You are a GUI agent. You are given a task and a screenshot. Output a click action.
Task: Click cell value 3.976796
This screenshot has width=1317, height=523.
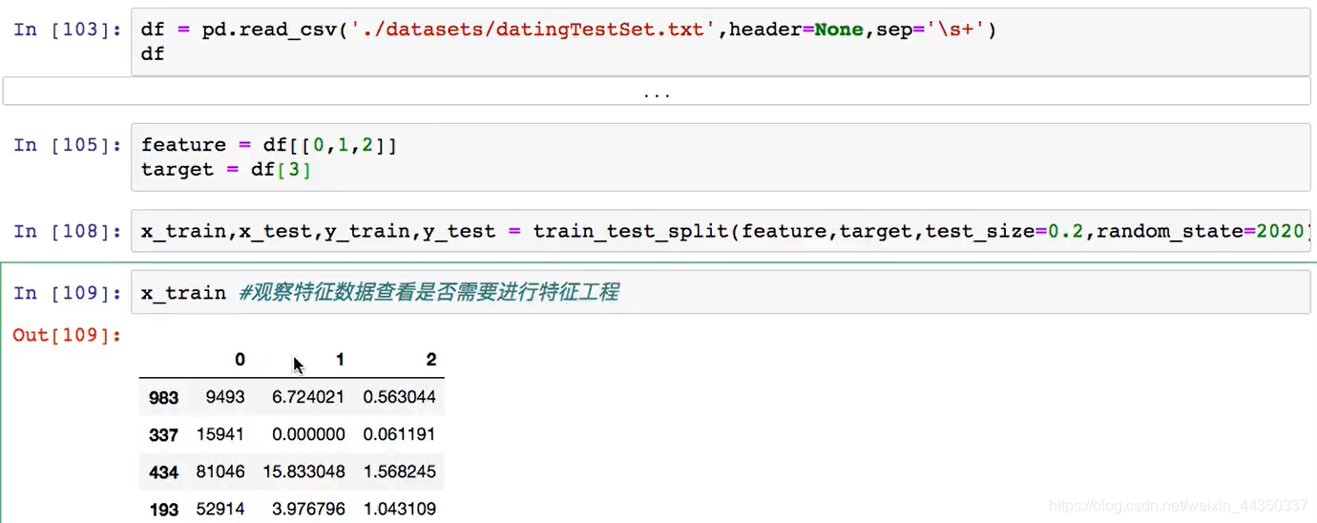click(308, 509)
